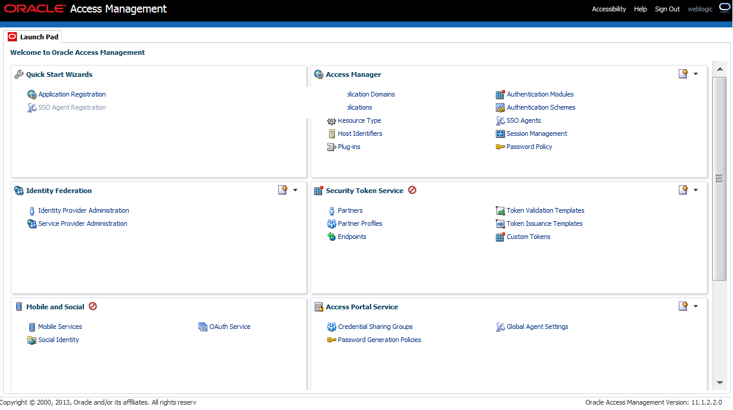Click the Oracle logo in the header

coord(34,9)
